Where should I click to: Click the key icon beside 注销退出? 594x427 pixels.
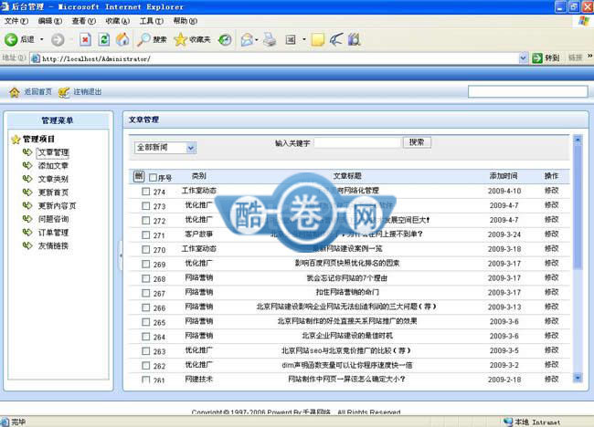64,92
